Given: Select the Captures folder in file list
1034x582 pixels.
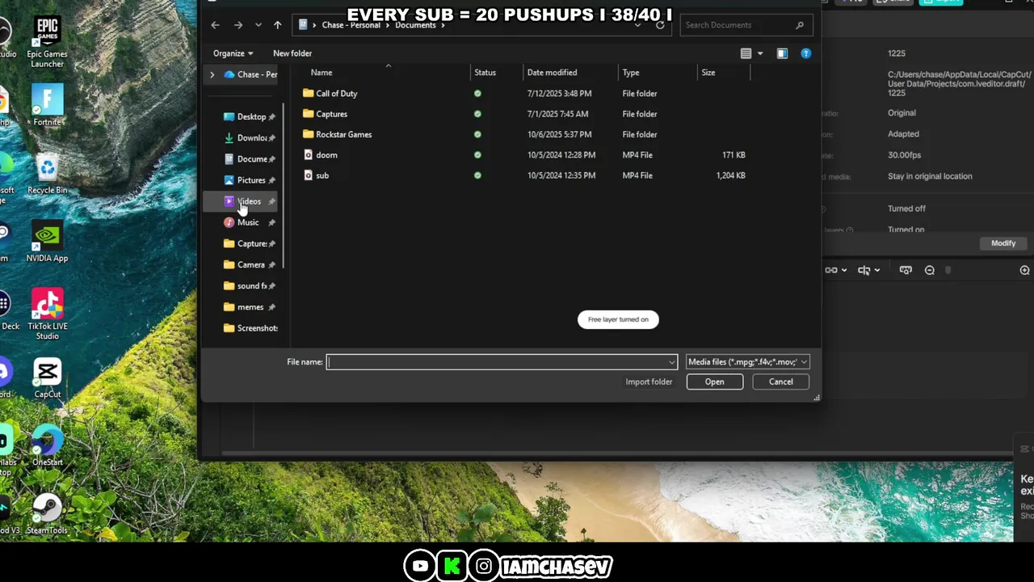Looking at the screenshot, I should pyautogui.click(x=331, y=114).
